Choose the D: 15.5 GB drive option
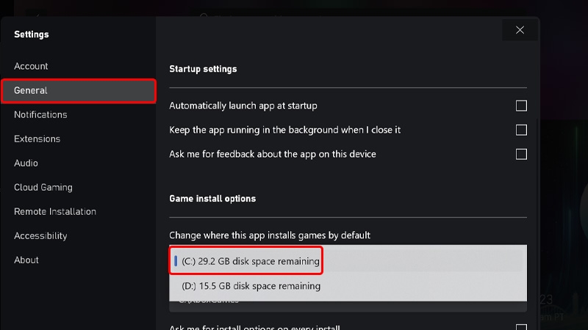The height and width of the screenshot is (330, 588). pos(348,286)
